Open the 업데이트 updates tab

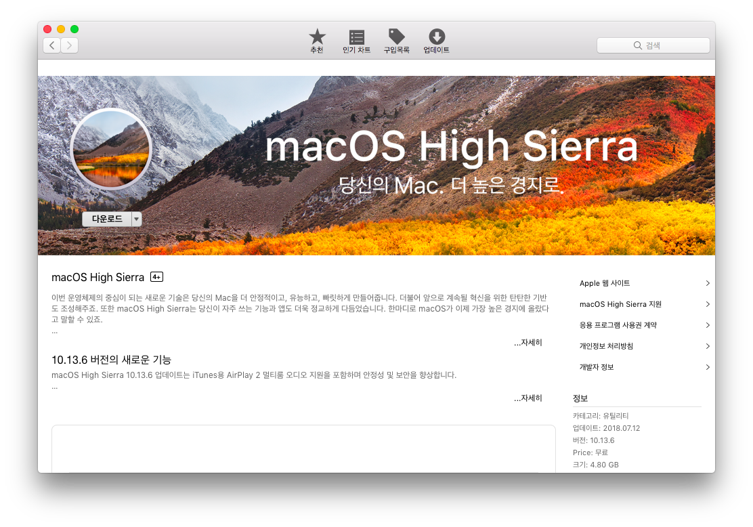pyautogui.click(x=437, y=41)
